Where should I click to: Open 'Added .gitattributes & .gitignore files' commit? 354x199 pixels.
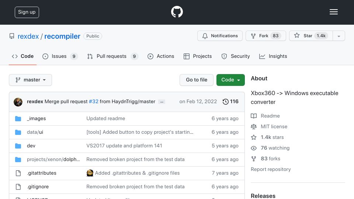click(137, 173)
